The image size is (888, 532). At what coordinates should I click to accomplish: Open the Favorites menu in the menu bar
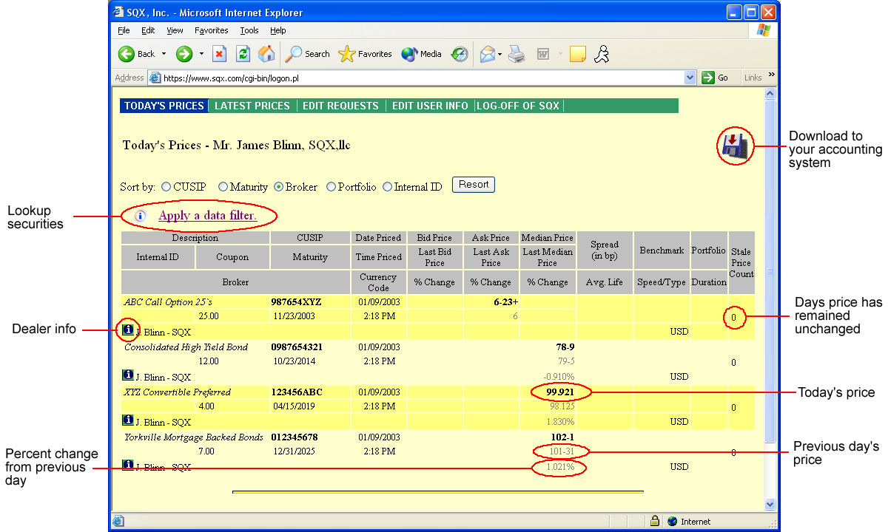tap(212, 30)
